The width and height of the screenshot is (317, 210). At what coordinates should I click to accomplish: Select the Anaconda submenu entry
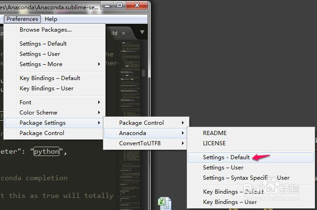[x=146, y=133]
